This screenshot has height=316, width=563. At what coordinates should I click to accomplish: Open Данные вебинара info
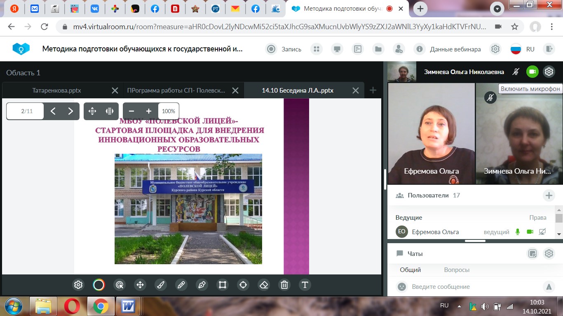click(448, 49)
